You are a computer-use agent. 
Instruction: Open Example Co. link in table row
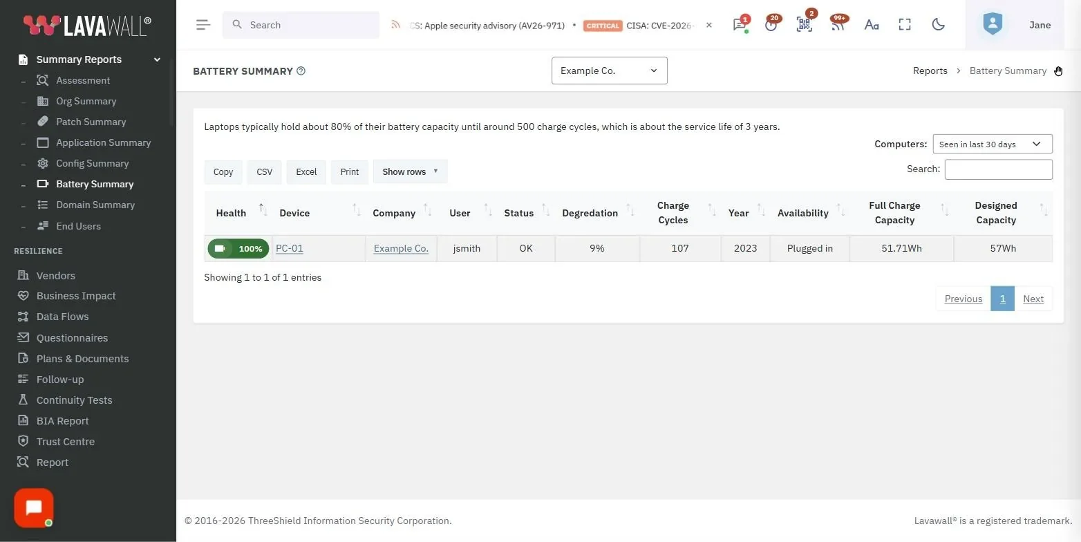401,248
